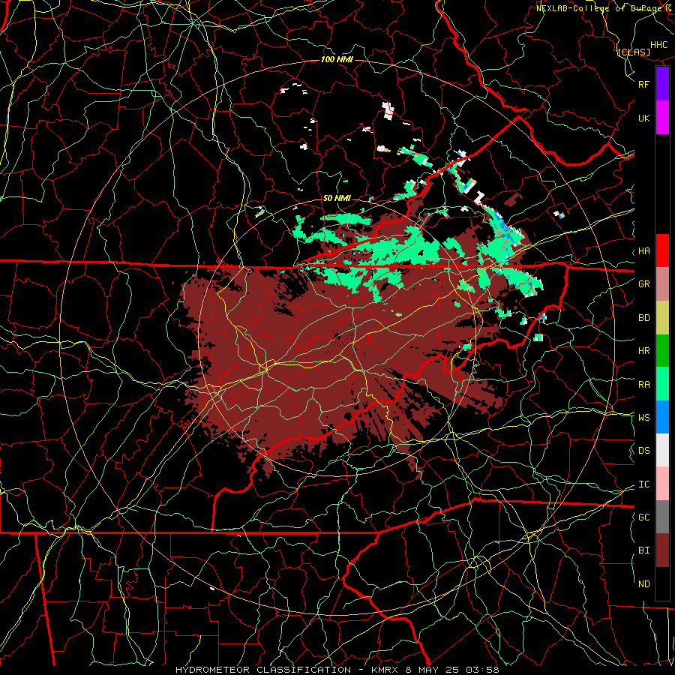Click the 100 NMI range ring label
Image resolution: width=675 pixels, height=675 pixels.
click(x=337, y=59)
